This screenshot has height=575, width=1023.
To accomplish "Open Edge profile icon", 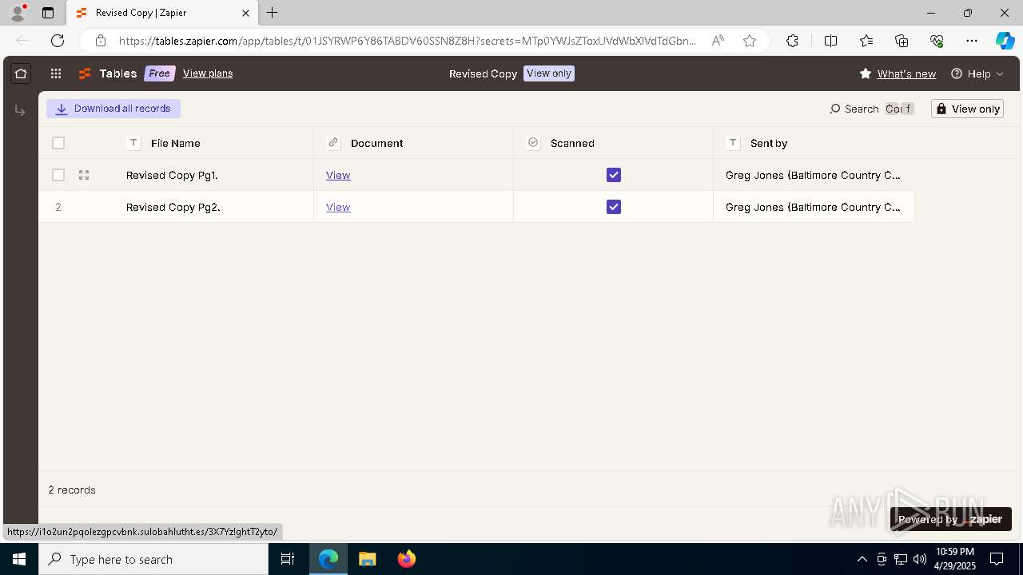I will pyautogui.click(x=17, y=13).
